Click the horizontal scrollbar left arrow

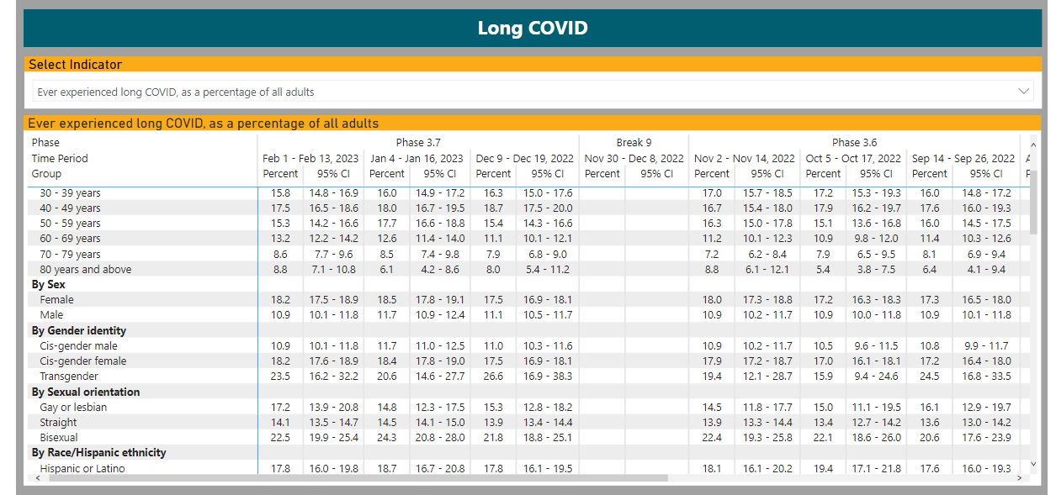[36, 477]
